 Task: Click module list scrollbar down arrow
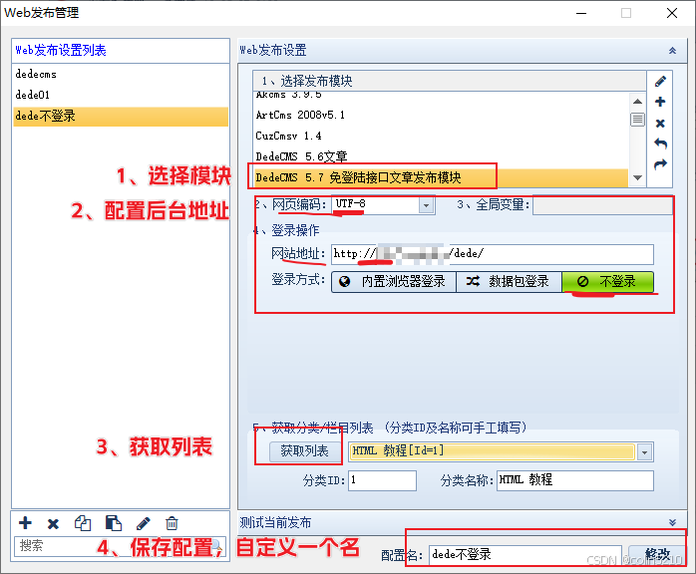pos(637,177)
